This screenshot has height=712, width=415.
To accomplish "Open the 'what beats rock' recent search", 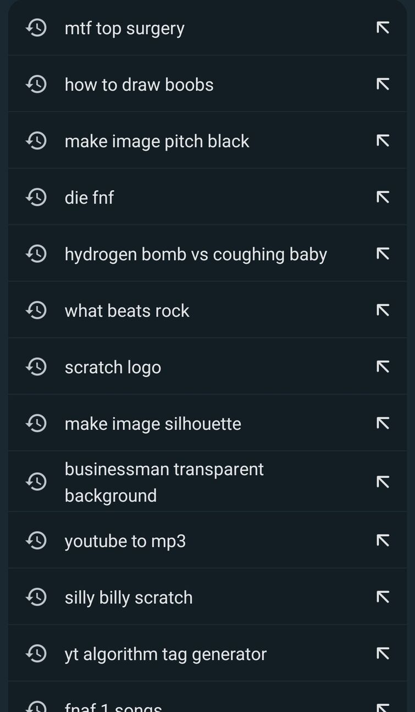I will point(207,310).
